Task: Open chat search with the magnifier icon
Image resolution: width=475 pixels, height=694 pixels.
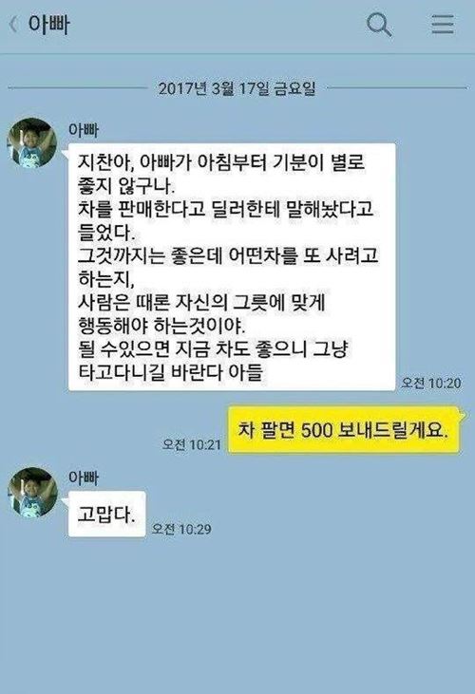Action: [379, 24]
